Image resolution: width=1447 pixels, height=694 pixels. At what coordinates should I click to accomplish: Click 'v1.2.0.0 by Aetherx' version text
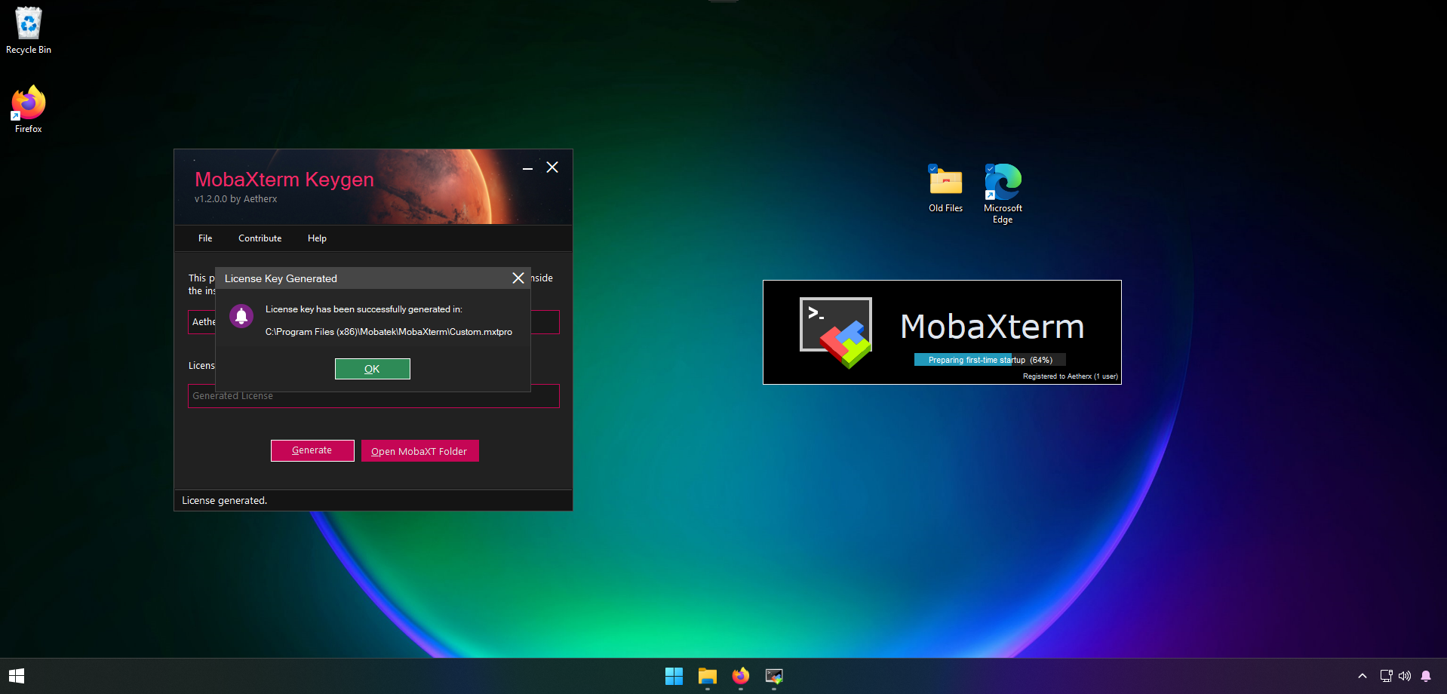pyautogui.click(x=236, y=199)
